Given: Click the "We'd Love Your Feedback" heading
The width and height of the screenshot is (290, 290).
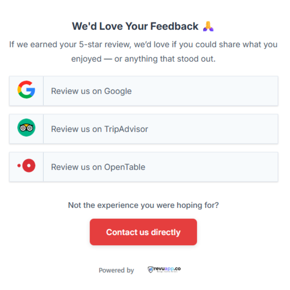Looking at the screenshot, I should coord(135,26).
